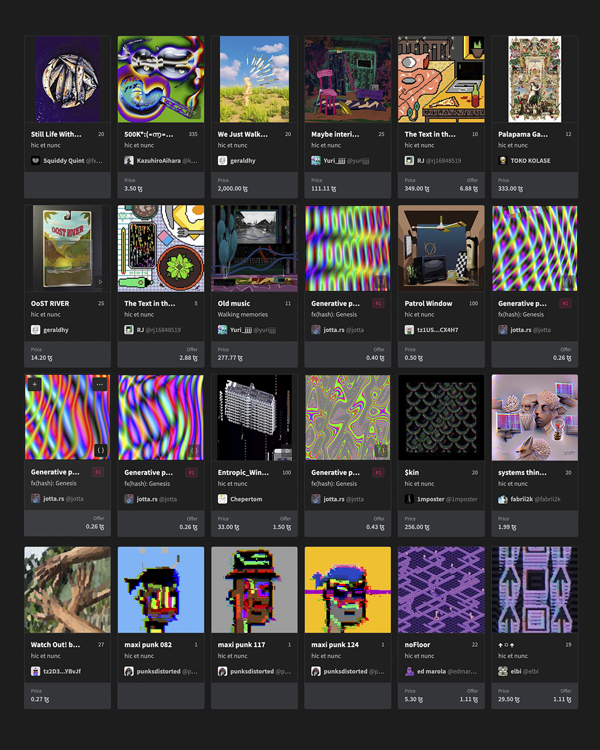This screenshot has width=600, height=750.
Task: Open the Patrol Window title link
Action: (x=428, y=303)
